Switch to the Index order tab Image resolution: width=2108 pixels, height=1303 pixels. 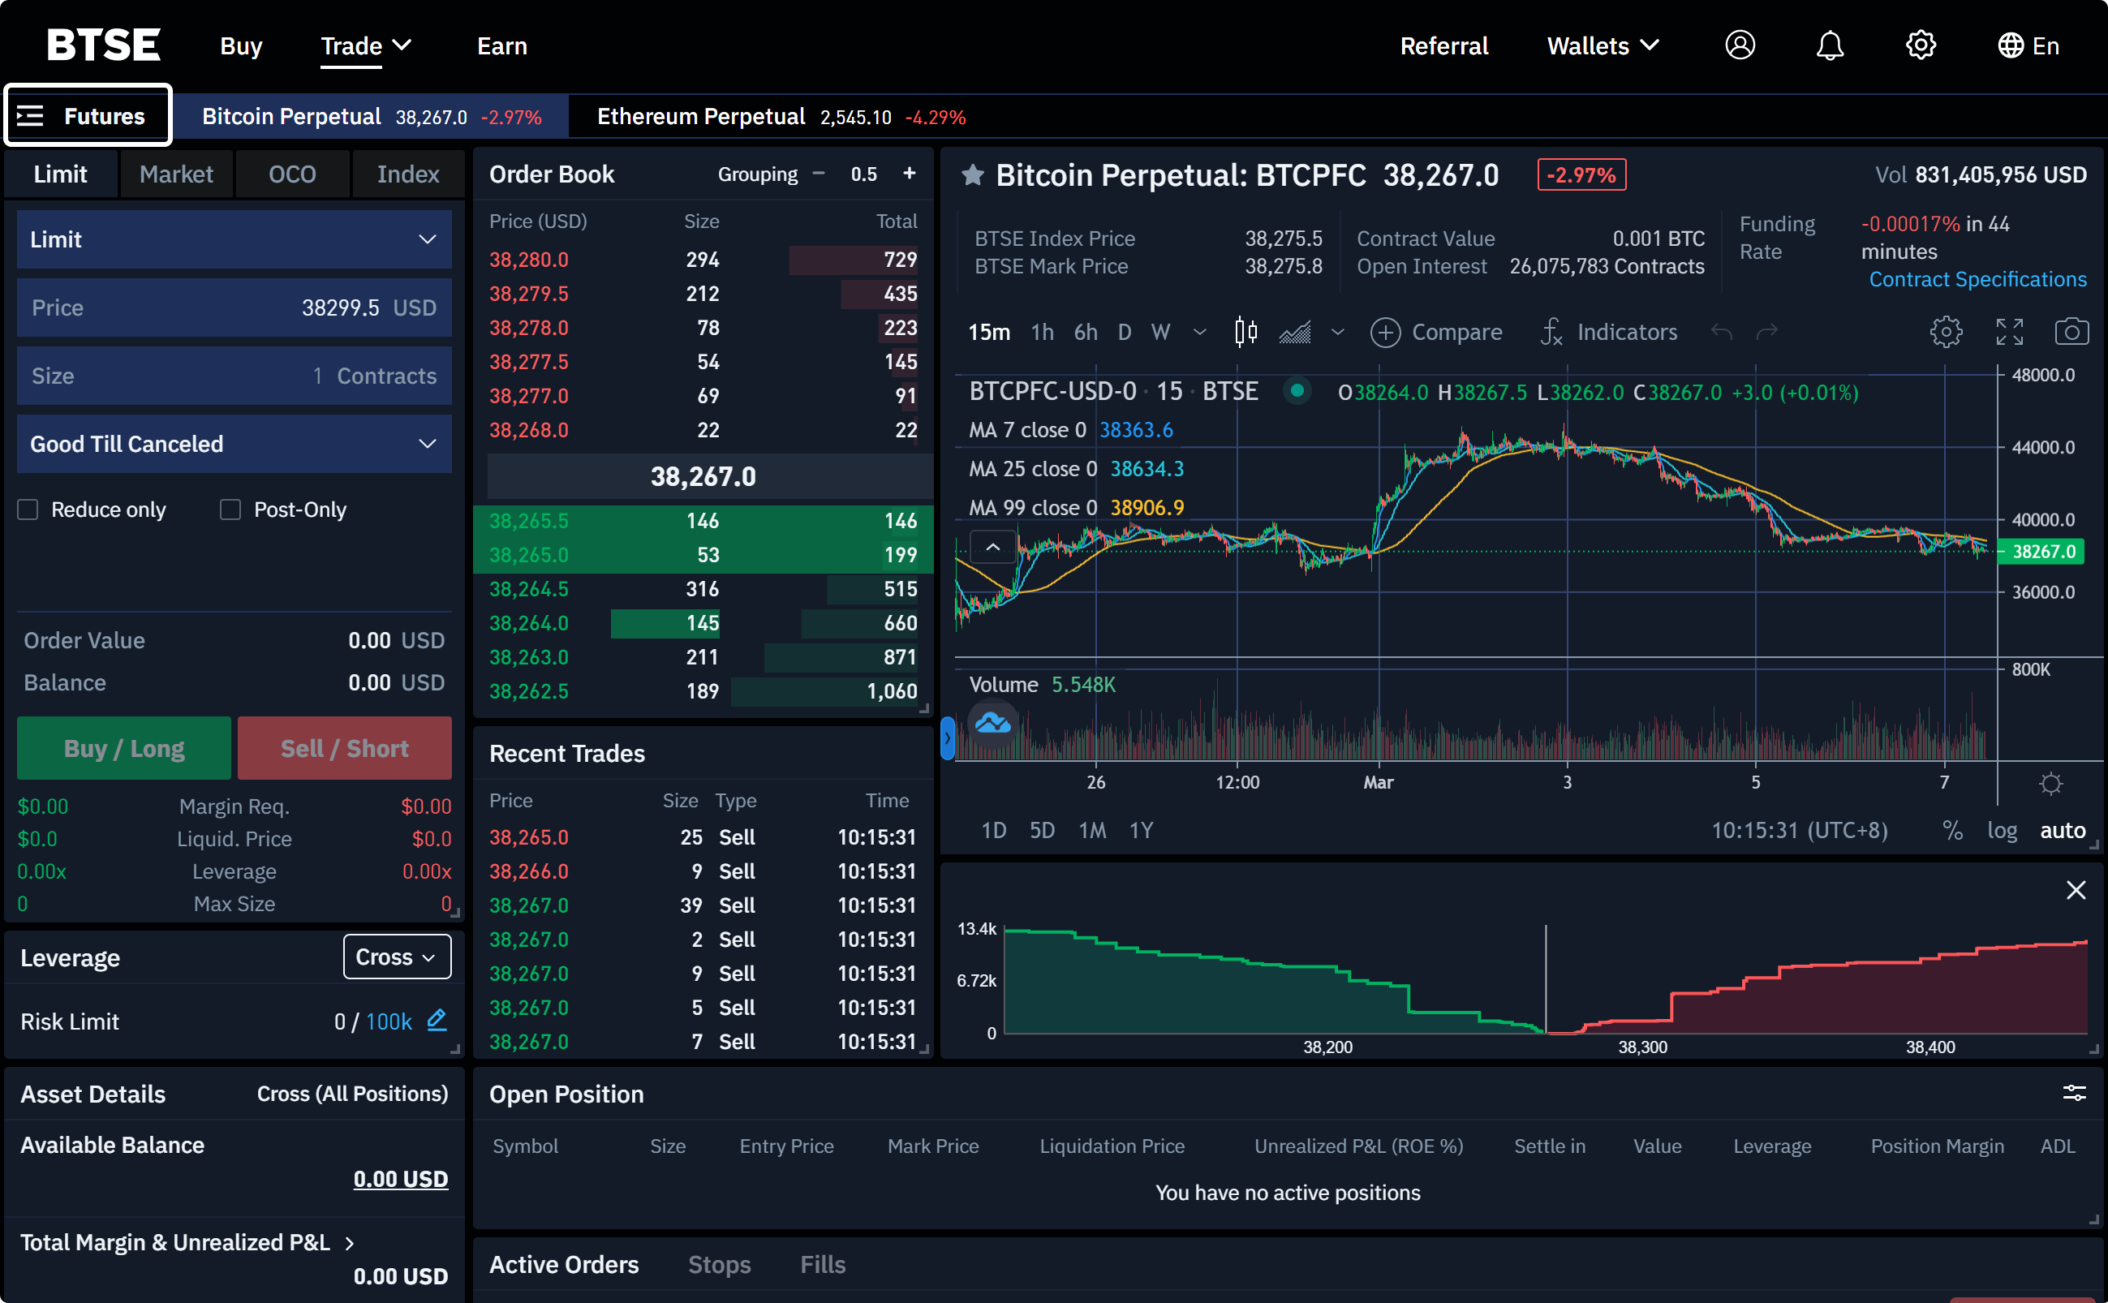tap(407, 174)
